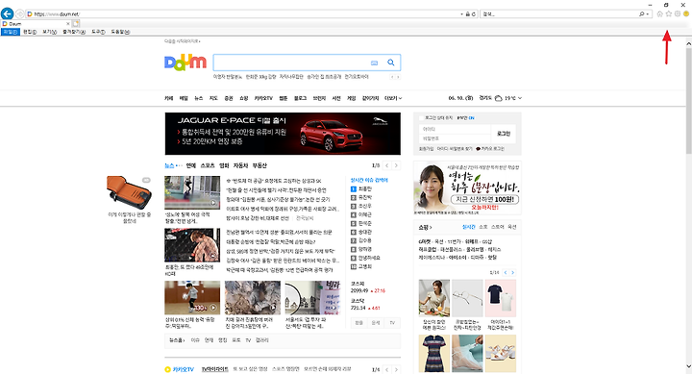The height and width of the screenshot is (374, 692).
Task: Click the 회원가입 link
Action: click(x=426, y=149)
